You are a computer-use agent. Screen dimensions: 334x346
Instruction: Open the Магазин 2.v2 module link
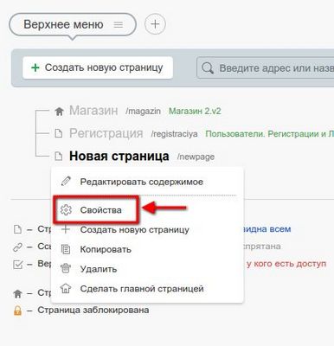[x=195, y=112]
